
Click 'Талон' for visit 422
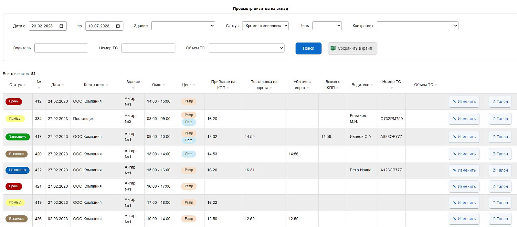500,170
